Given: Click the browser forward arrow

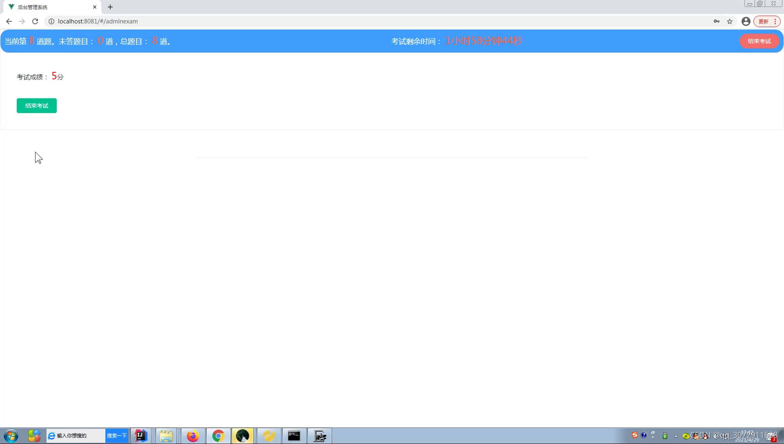Looking at the screenshot, I should (x=22, y=21).
